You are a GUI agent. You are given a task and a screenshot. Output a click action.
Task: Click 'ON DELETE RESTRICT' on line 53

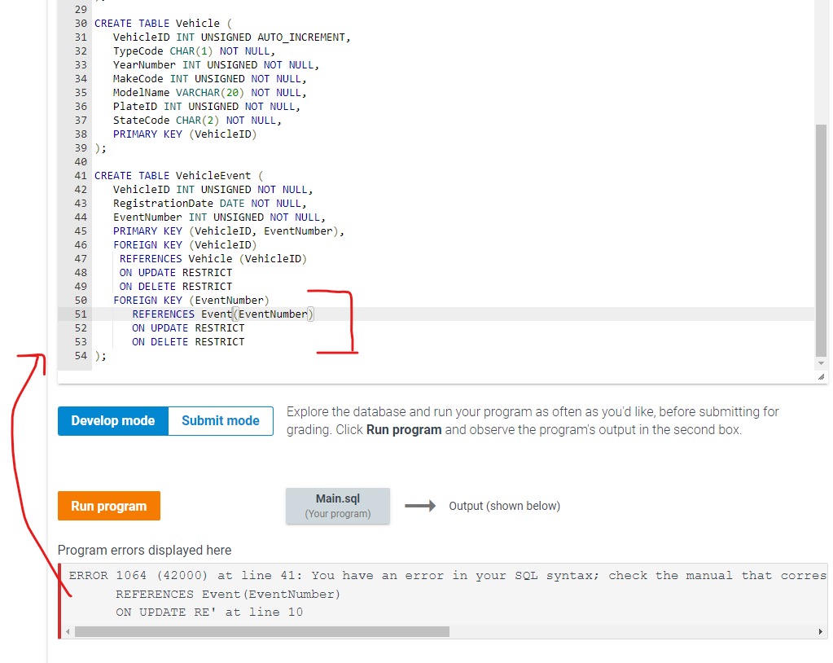[x=188, y=341]
